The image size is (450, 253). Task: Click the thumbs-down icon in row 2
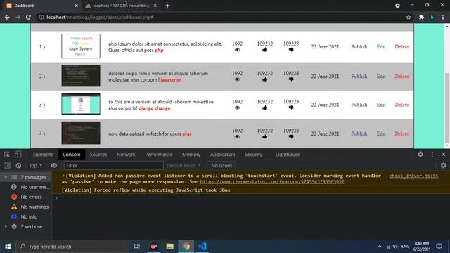(291, 79)
